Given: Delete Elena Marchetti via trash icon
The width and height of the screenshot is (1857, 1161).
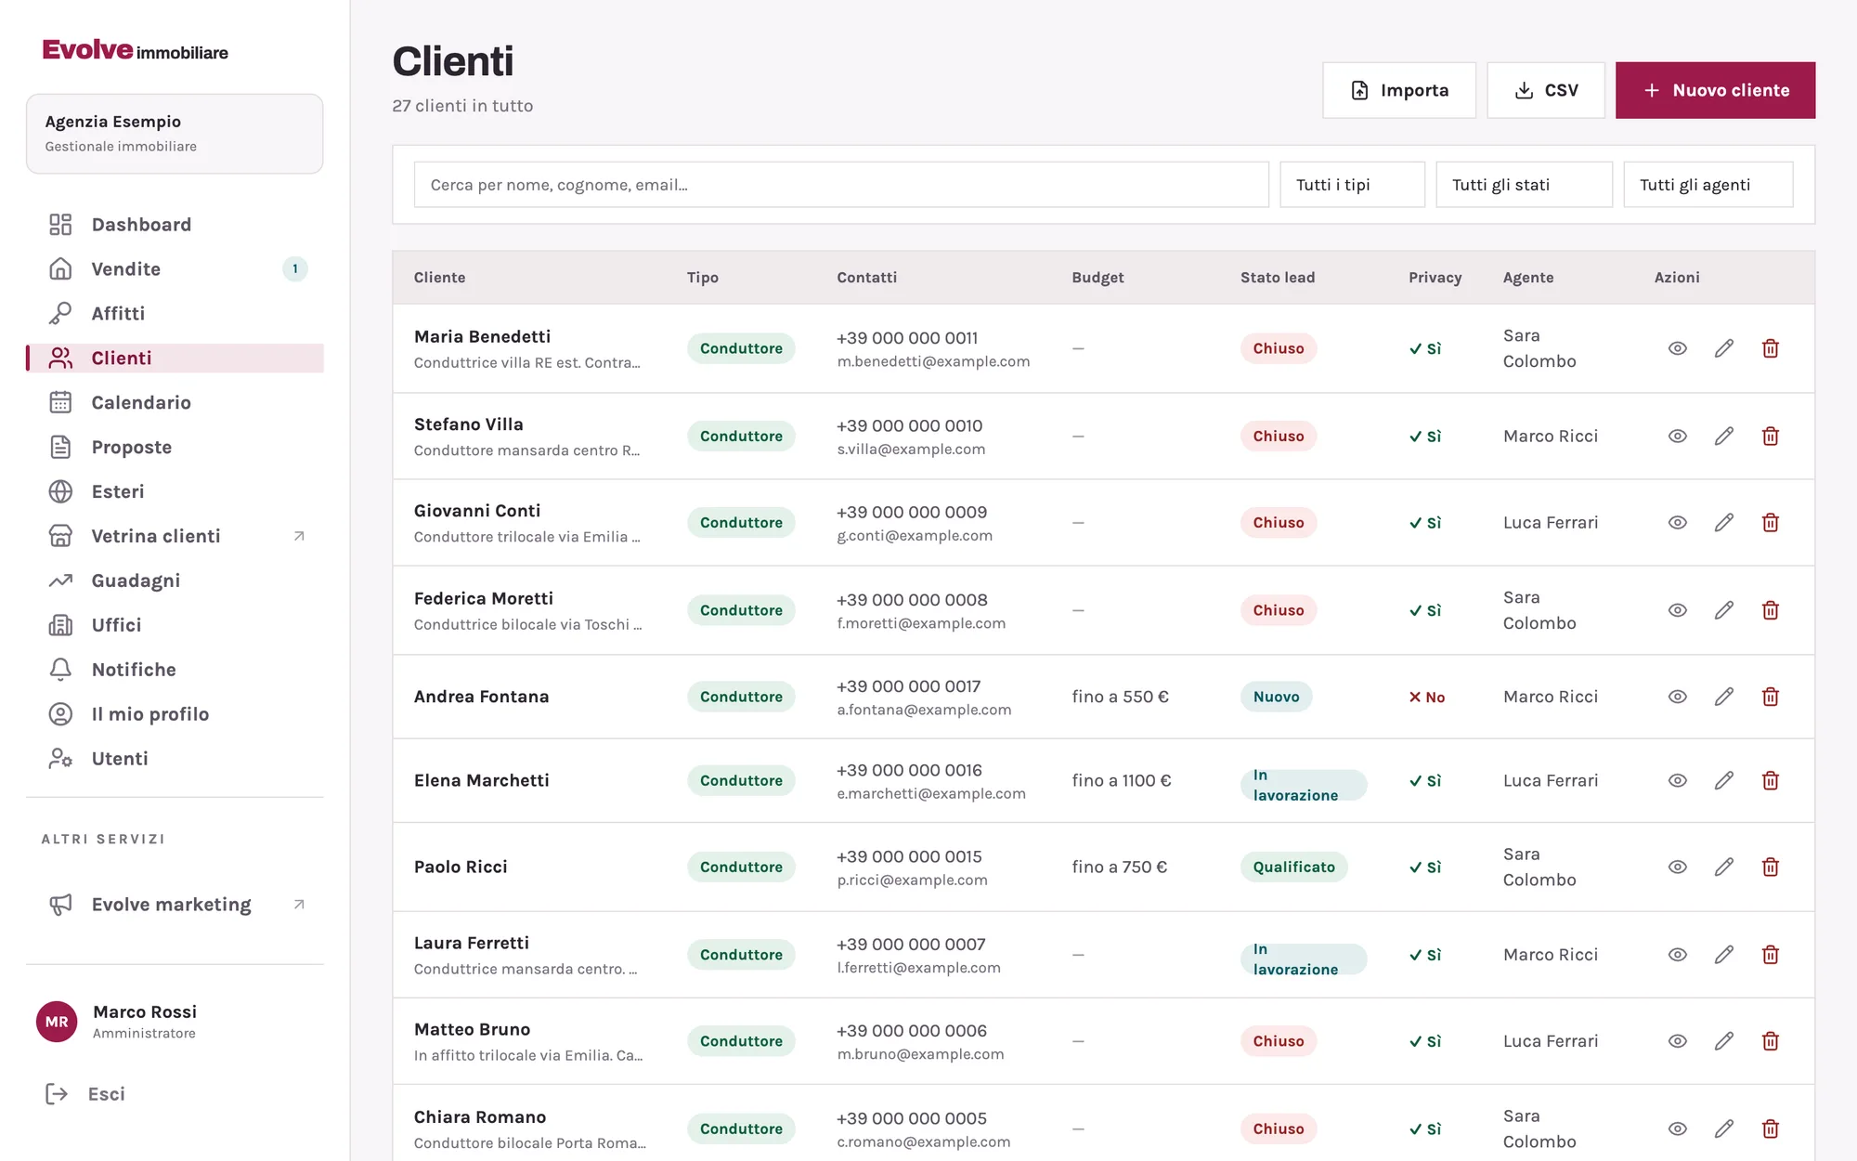Looking at the screenshot, I should [1770, 780].
